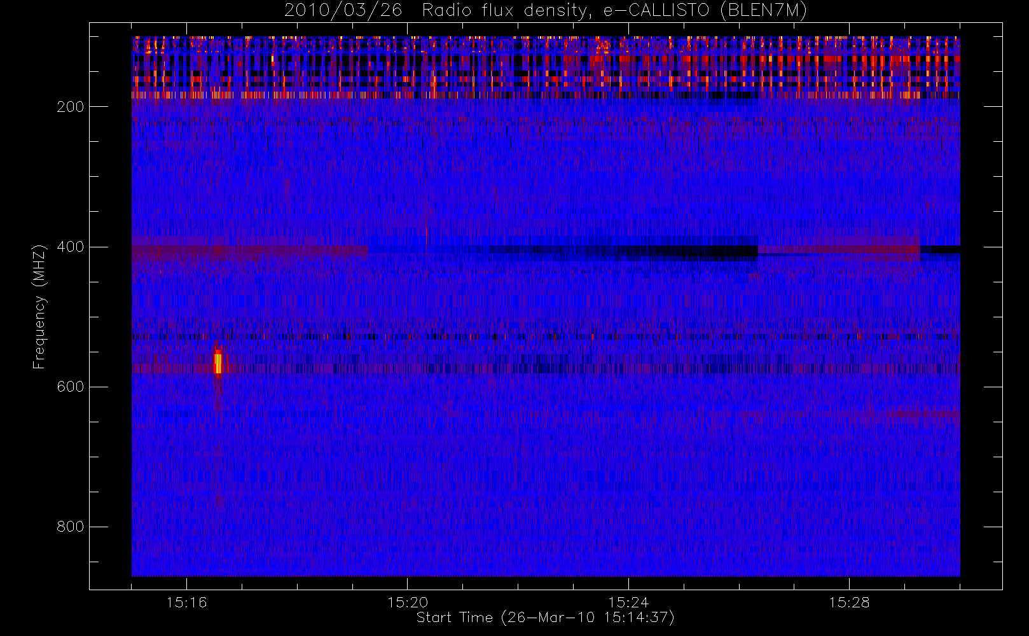Select the 400 frequency tick label
The image size is (1029, 636).
point(71,247)
